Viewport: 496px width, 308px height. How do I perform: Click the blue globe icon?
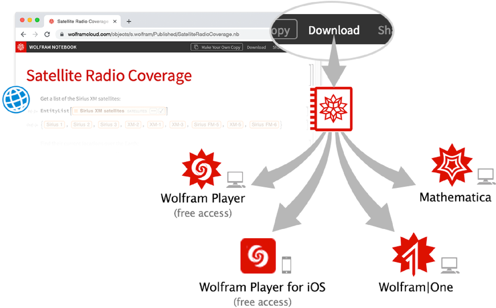[16, 100]
